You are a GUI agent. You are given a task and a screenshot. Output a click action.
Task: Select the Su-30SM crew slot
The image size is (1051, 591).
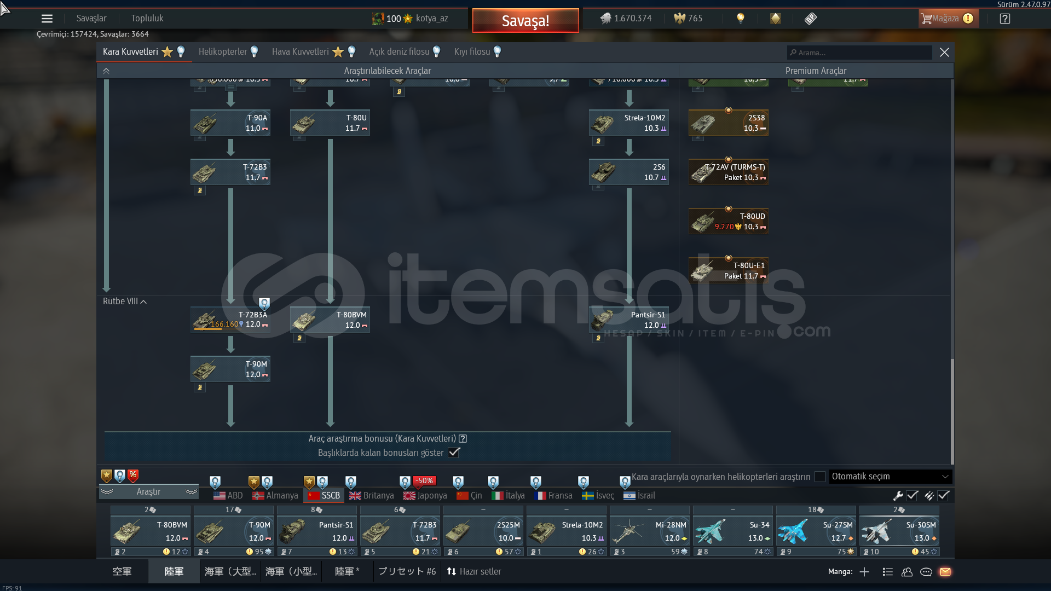tap(899, 531)
